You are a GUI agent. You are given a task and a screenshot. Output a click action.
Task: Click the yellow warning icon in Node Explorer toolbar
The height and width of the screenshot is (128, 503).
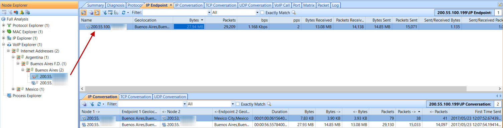(21, 12)
